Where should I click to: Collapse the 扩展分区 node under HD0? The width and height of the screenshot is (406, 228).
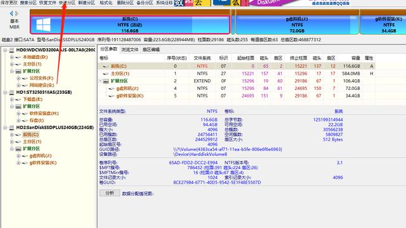12,71
